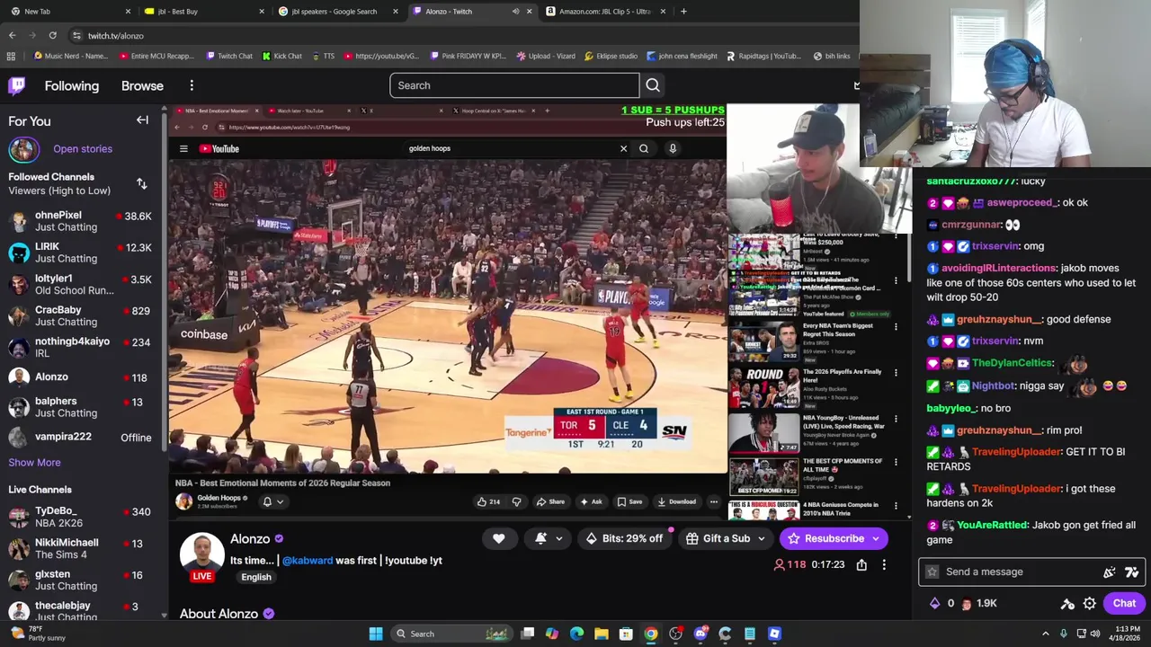Go to Following page
Viewport: 1151px width, 647px height.
(72, 85)
